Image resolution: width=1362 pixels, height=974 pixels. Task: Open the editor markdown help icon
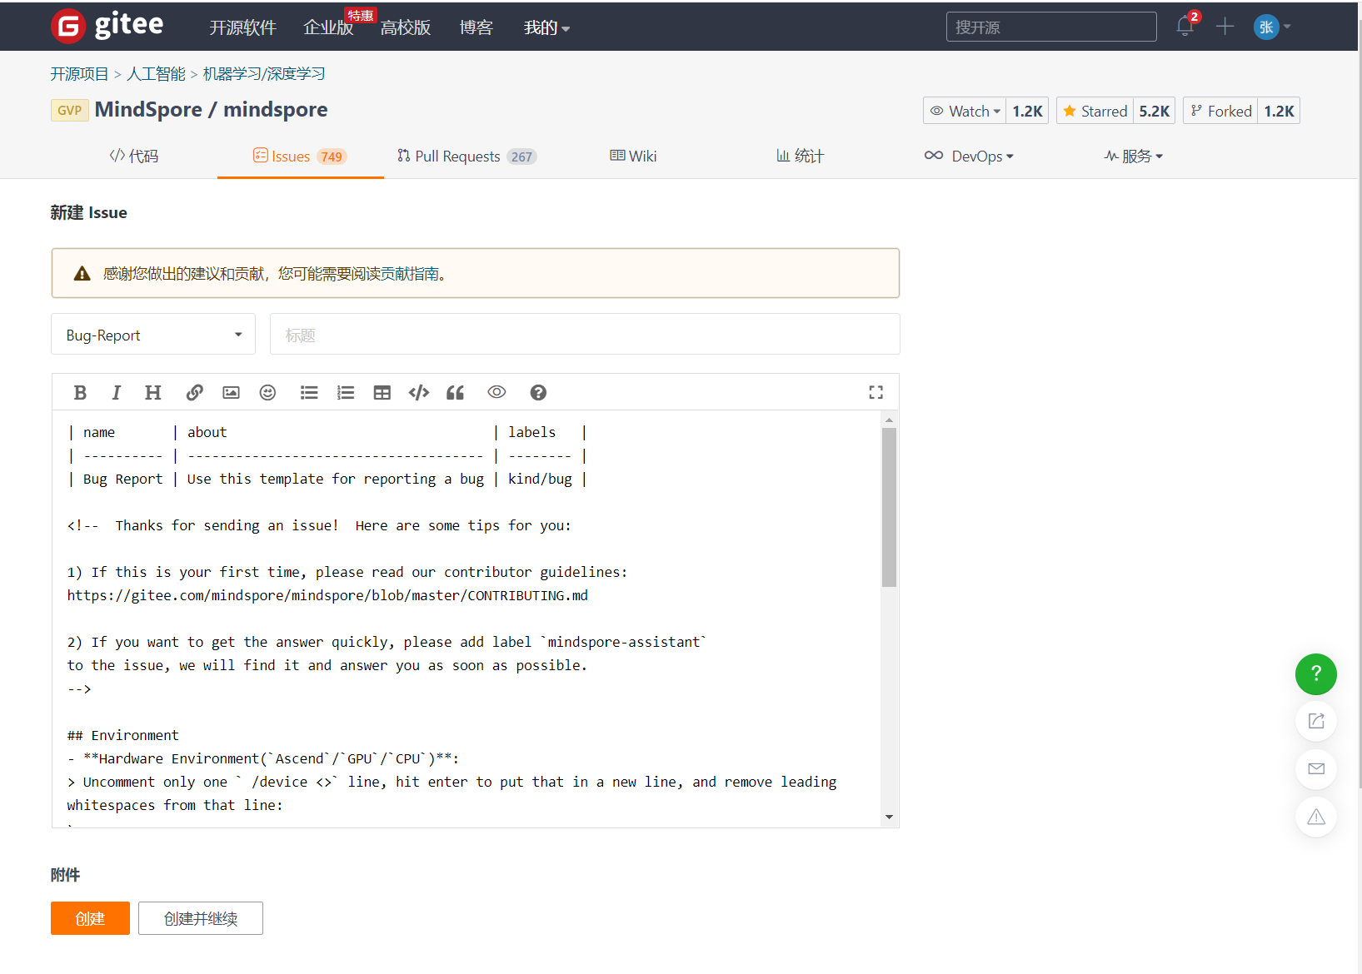click(x=538, y=392)
